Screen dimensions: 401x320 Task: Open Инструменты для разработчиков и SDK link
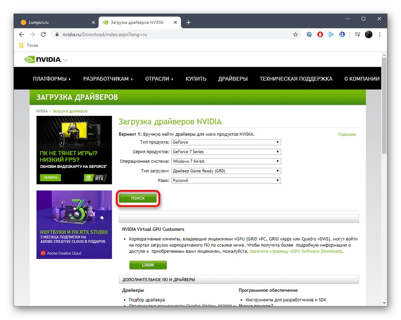point(286,300)
